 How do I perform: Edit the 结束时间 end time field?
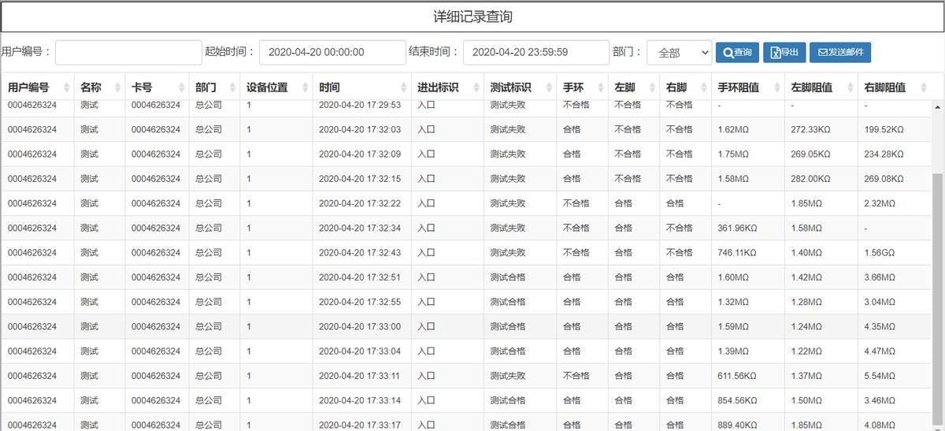tap(536, 52)
